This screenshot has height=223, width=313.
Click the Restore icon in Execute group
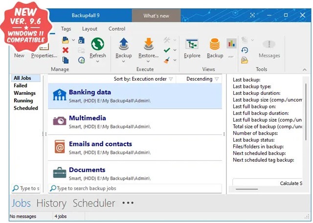(148, 45)
